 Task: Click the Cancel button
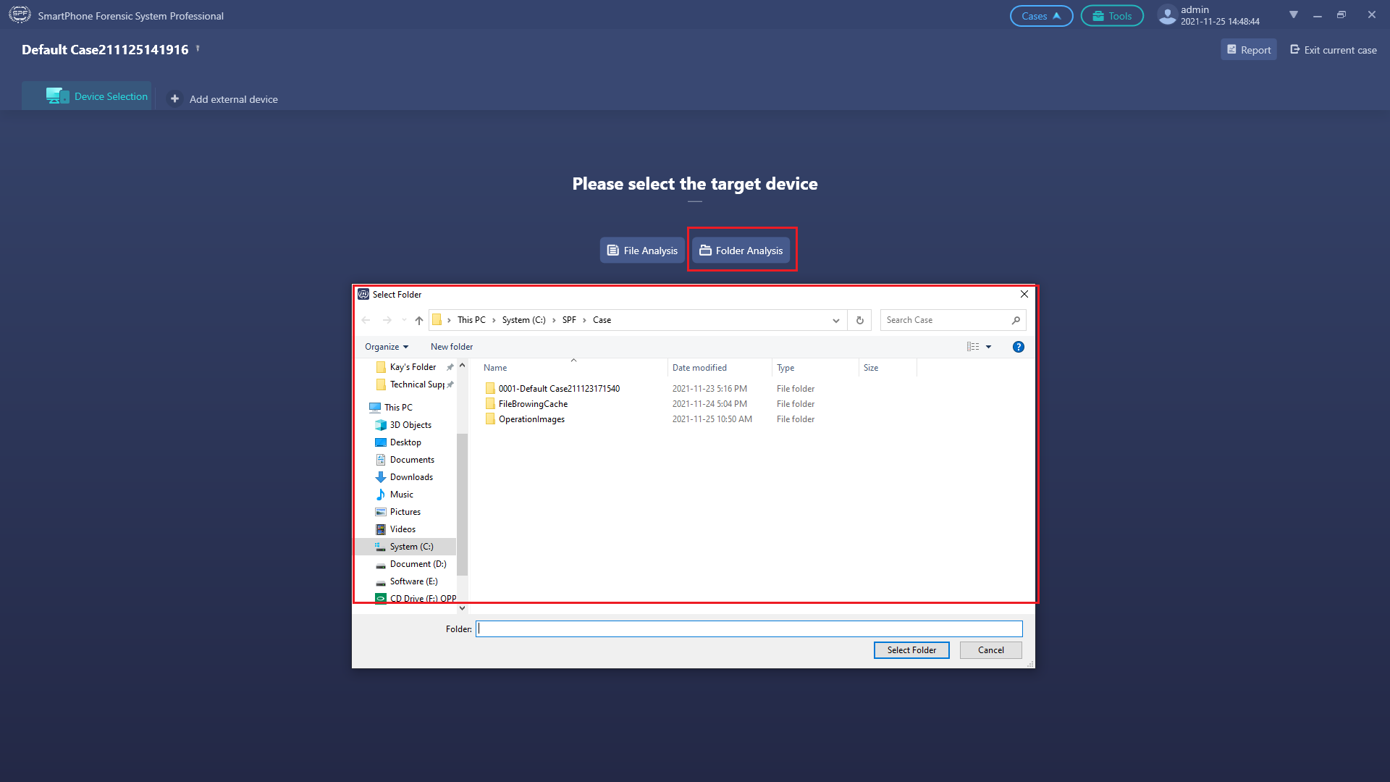991,649
